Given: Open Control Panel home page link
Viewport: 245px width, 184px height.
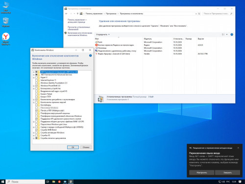Looking at the screenshot, I should 77,21.
